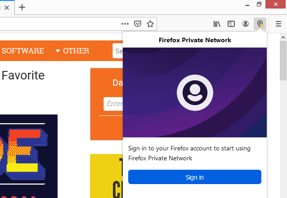Open Firefox Account menu
The image size is (287, 198).
(246, 23)
